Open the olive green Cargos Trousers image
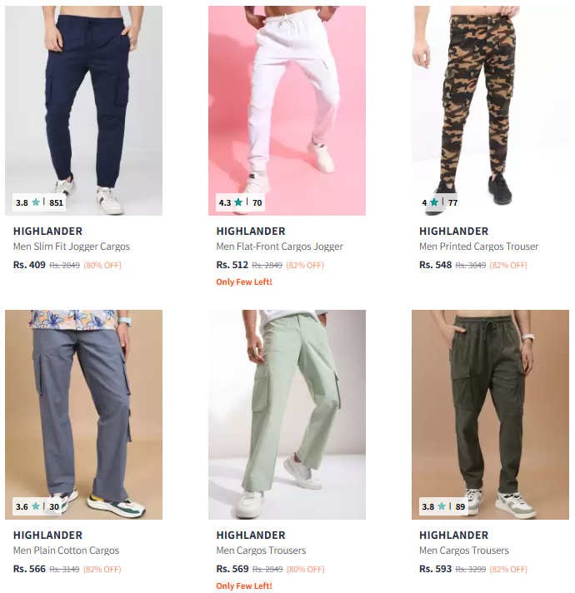575x593 pixels. click(x=490, y=415)
